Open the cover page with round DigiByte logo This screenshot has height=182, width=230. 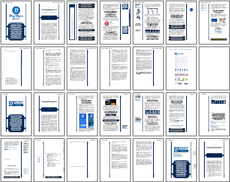[x=16, y=23]
